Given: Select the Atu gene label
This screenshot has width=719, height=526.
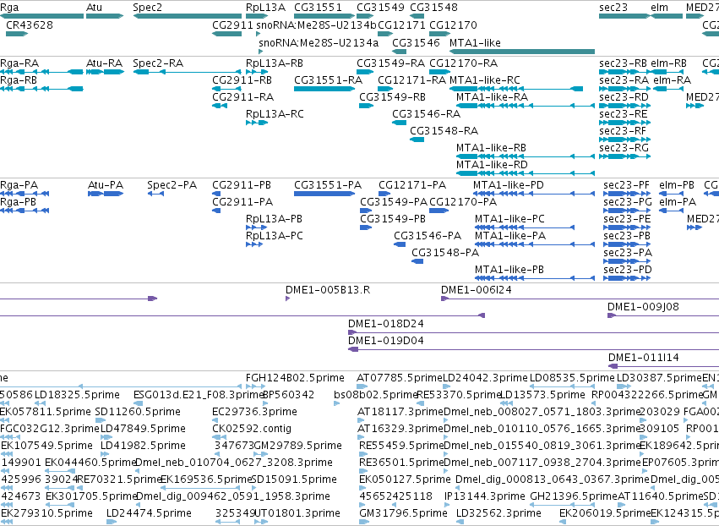Looking at the screenshot, I should (94, 8).
